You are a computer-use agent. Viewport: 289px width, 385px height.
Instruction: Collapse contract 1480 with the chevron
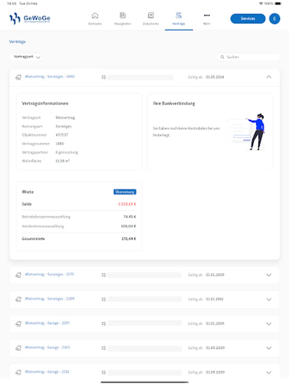[x=268, y=77]
